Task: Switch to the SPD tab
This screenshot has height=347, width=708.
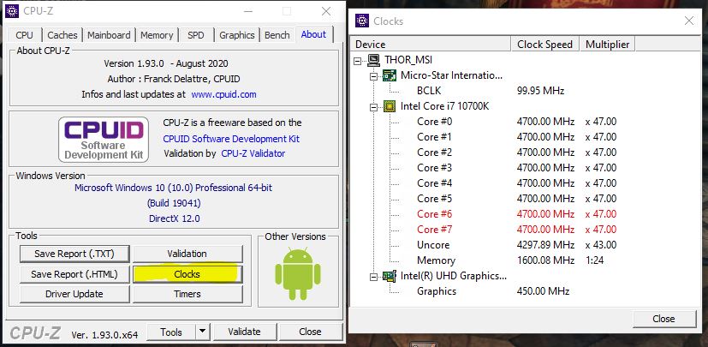Action: coord(195,35)
